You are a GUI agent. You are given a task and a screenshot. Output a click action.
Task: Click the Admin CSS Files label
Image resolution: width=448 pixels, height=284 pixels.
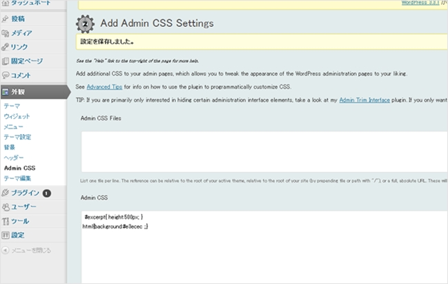pyautogui.click(x=101, y=118)
